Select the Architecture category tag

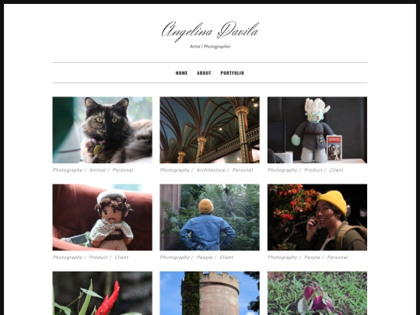coord(211,170)
